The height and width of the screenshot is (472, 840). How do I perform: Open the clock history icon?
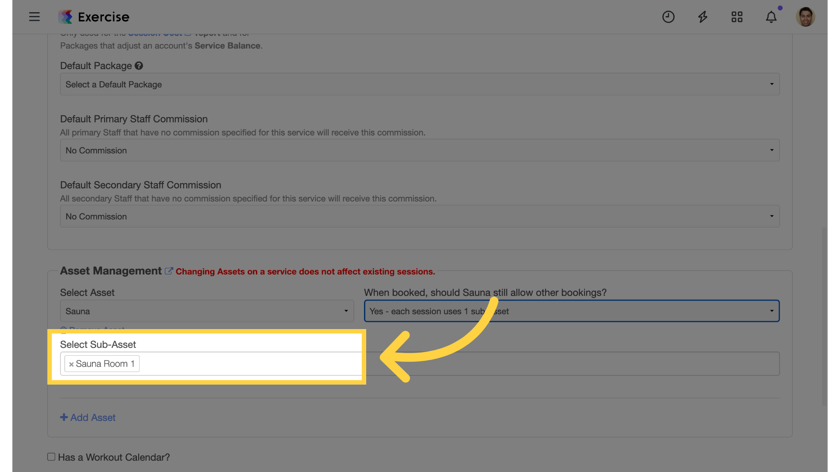tap(668, 17)
